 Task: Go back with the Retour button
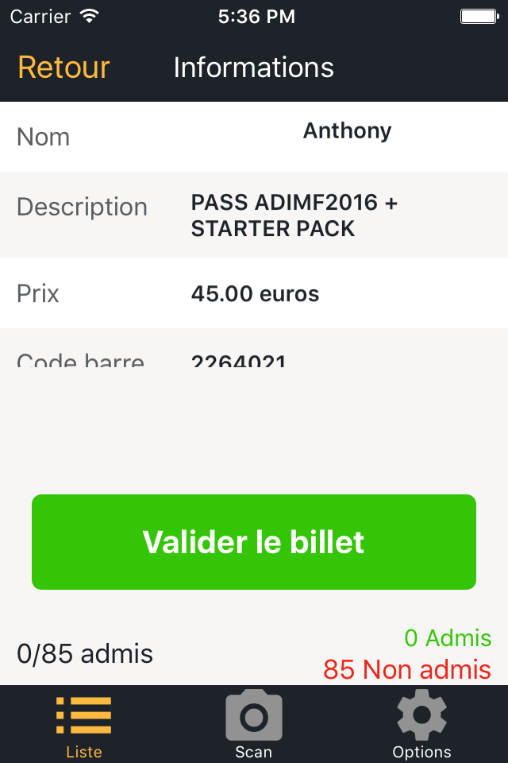[63, 68]
